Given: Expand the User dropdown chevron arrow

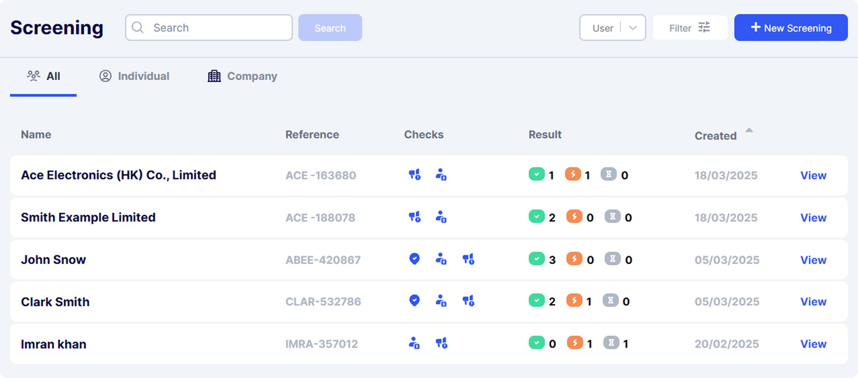Looking at the screenshot, I should point(633,28).
